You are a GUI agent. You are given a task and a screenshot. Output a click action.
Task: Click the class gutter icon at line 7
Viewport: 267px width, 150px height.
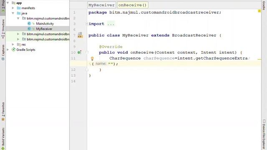pos(80,35)
